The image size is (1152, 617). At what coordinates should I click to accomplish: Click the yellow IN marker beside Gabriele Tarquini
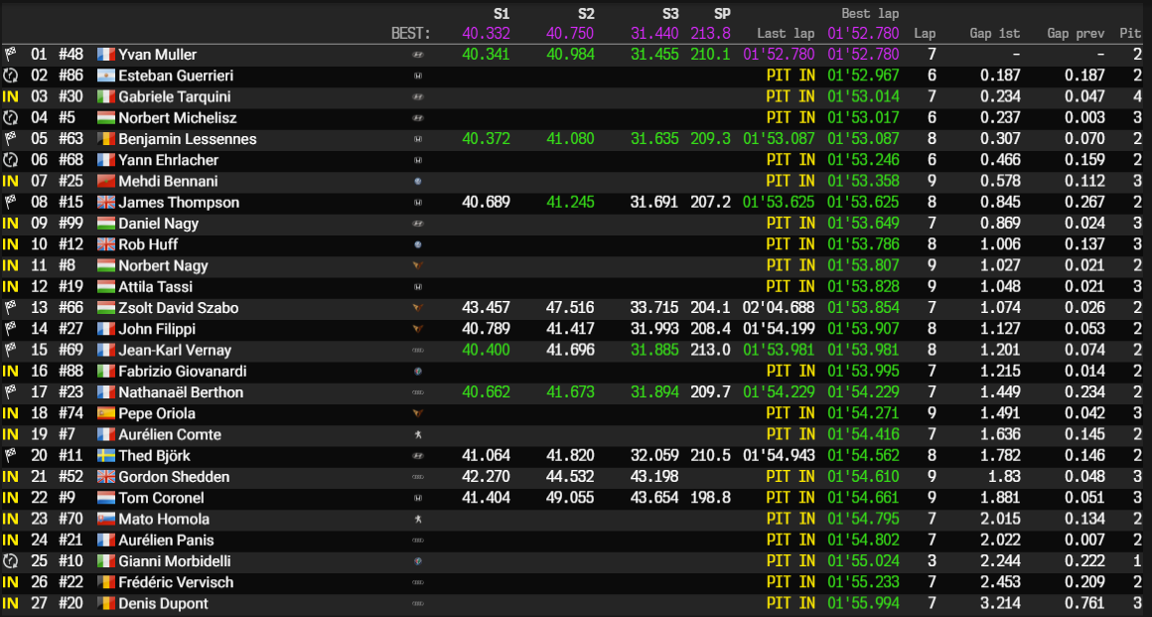coord(9,95)
